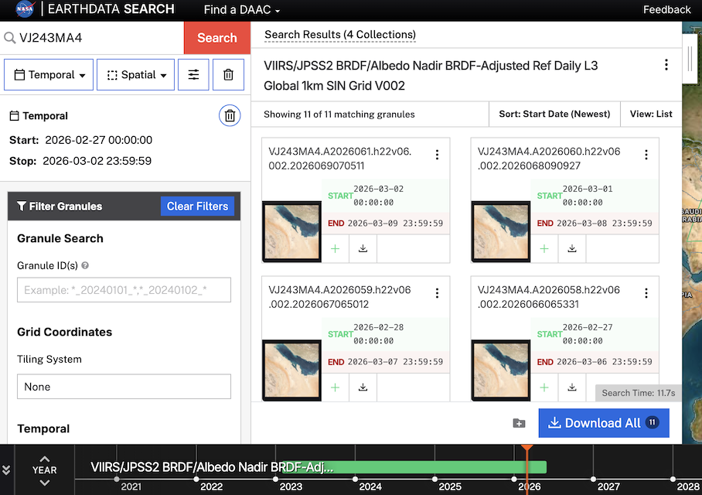
Task: Remove Temporal filter with circled trash icon
Action: click(230, 115)
